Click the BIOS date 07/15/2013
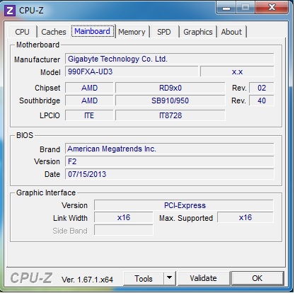Screen dimensions: 295x293 (x=170, y=174)
